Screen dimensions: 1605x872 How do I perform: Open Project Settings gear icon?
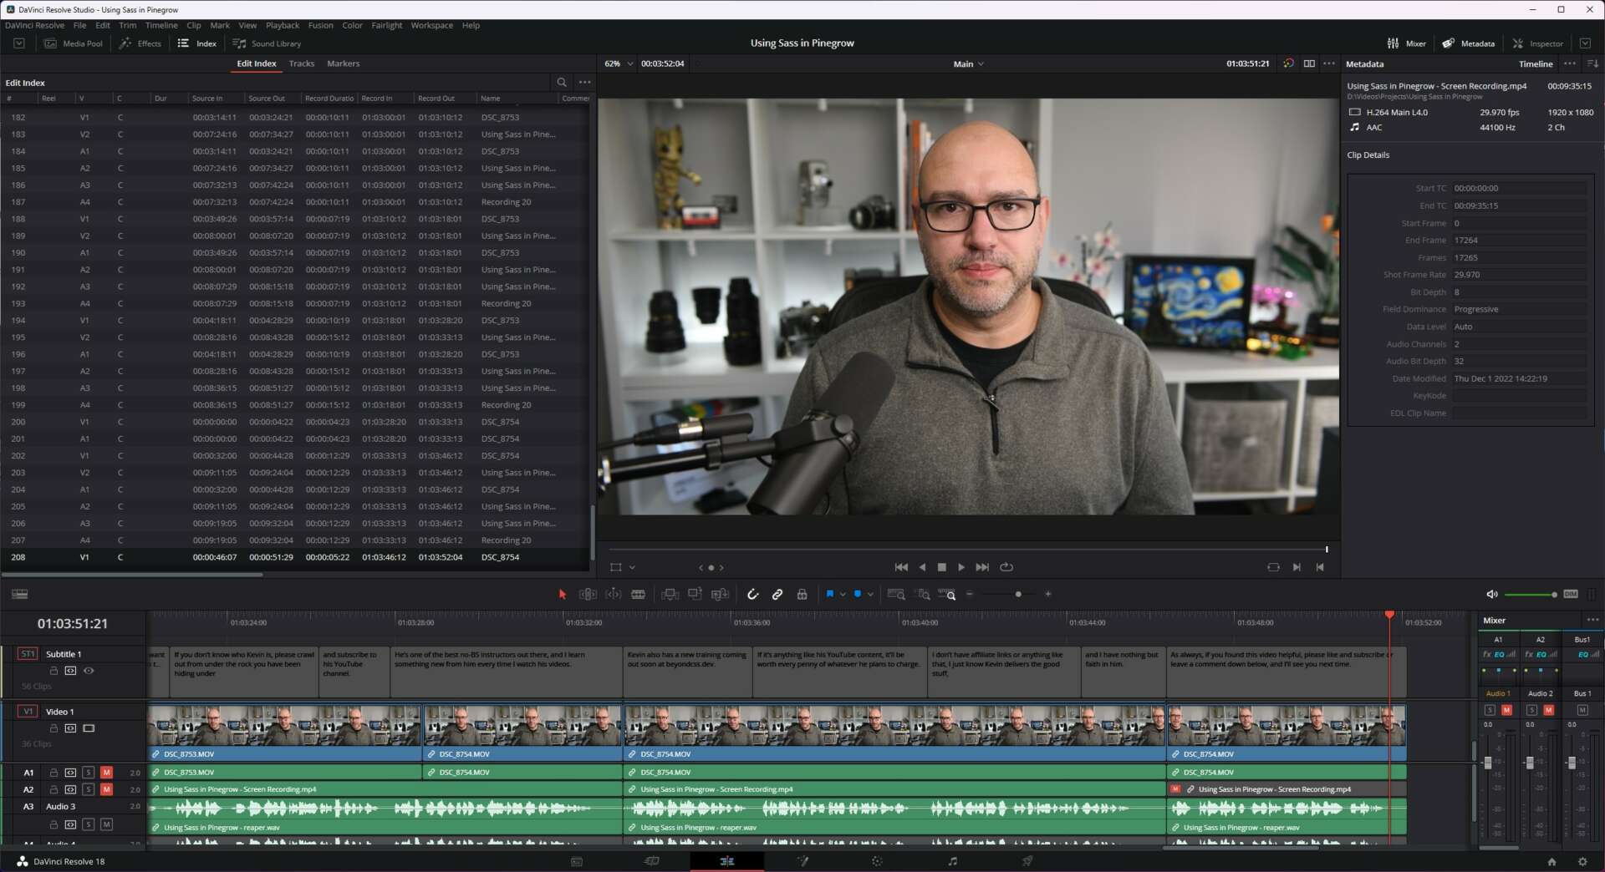pyautogui.click(x=1582, y=861)
